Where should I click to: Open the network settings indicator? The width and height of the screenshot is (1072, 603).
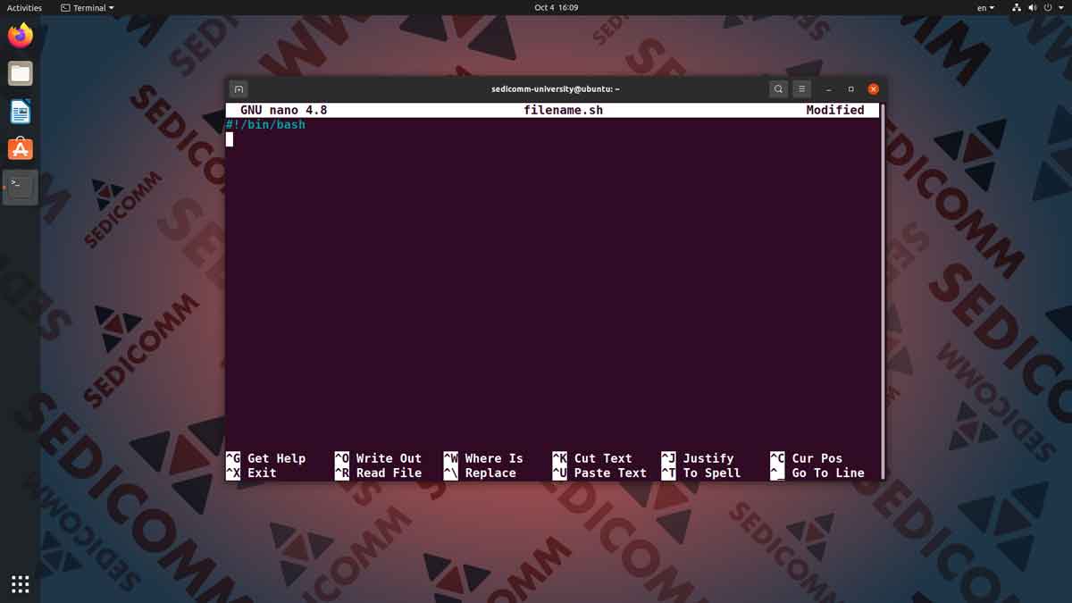pyautogui.click(x=1017, y=7)
